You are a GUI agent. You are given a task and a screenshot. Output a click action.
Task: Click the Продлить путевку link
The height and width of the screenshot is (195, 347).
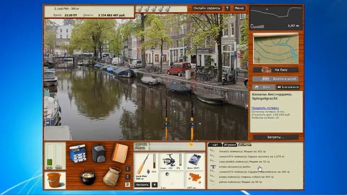coord(265,108)
